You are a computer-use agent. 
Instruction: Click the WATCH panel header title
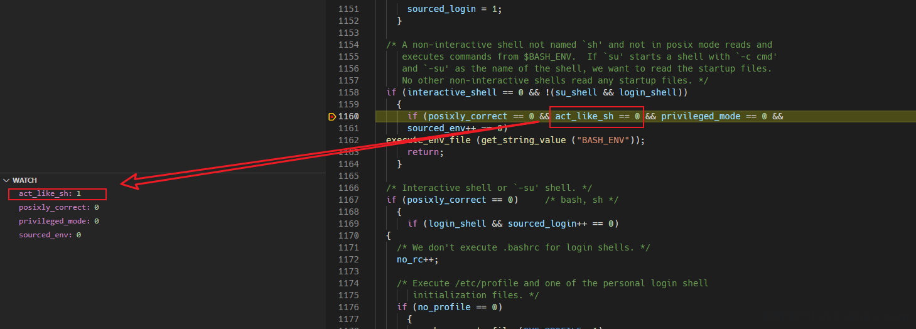pyautogui.click(x=25, y=180)
